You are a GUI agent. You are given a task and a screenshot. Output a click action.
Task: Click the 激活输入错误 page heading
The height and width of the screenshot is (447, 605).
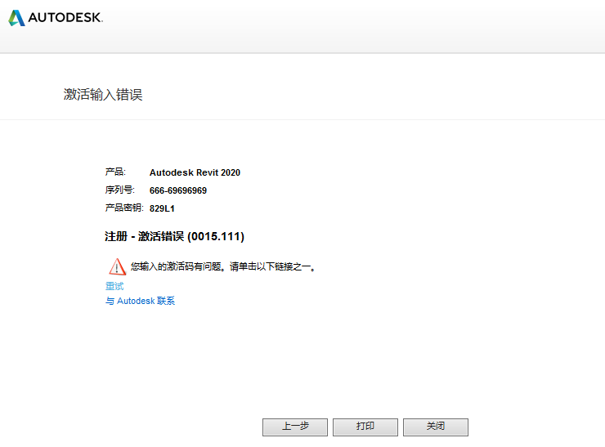103,95
